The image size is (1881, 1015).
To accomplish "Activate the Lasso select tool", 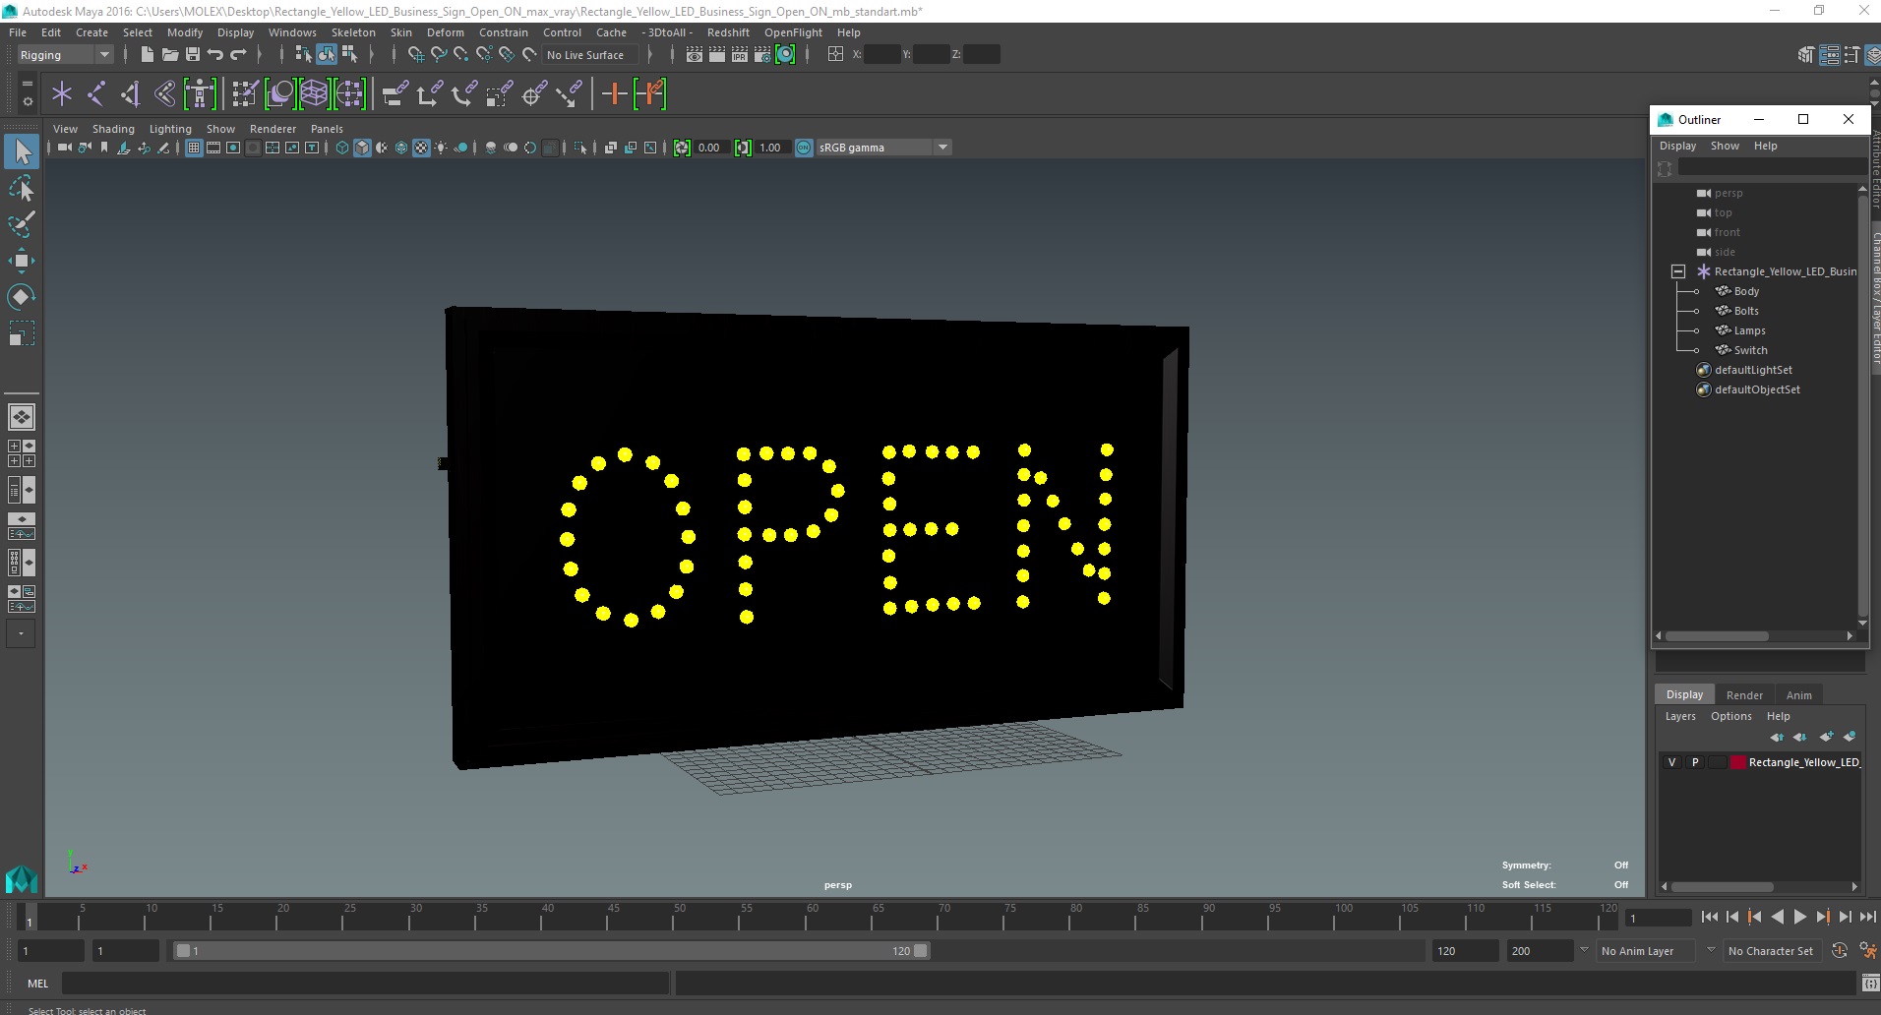I will [x=22, y=188].
